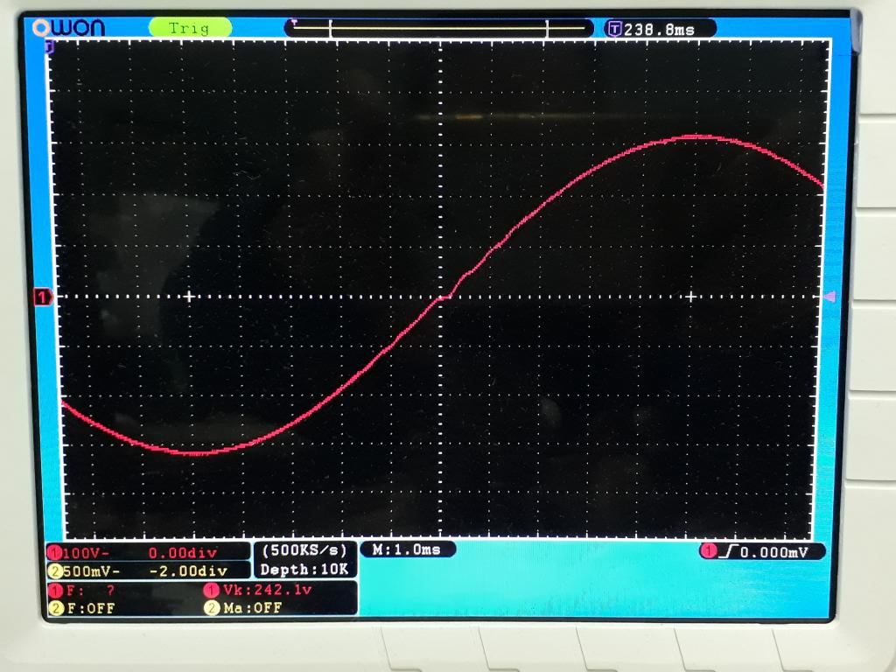Click the channel 2 Ma:OFF measurement
Viewport: 896px width, 672px height.
click(253, 608)
